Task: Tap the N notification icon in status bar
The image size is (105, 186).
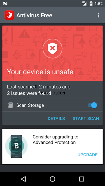Action: point(5,4)
